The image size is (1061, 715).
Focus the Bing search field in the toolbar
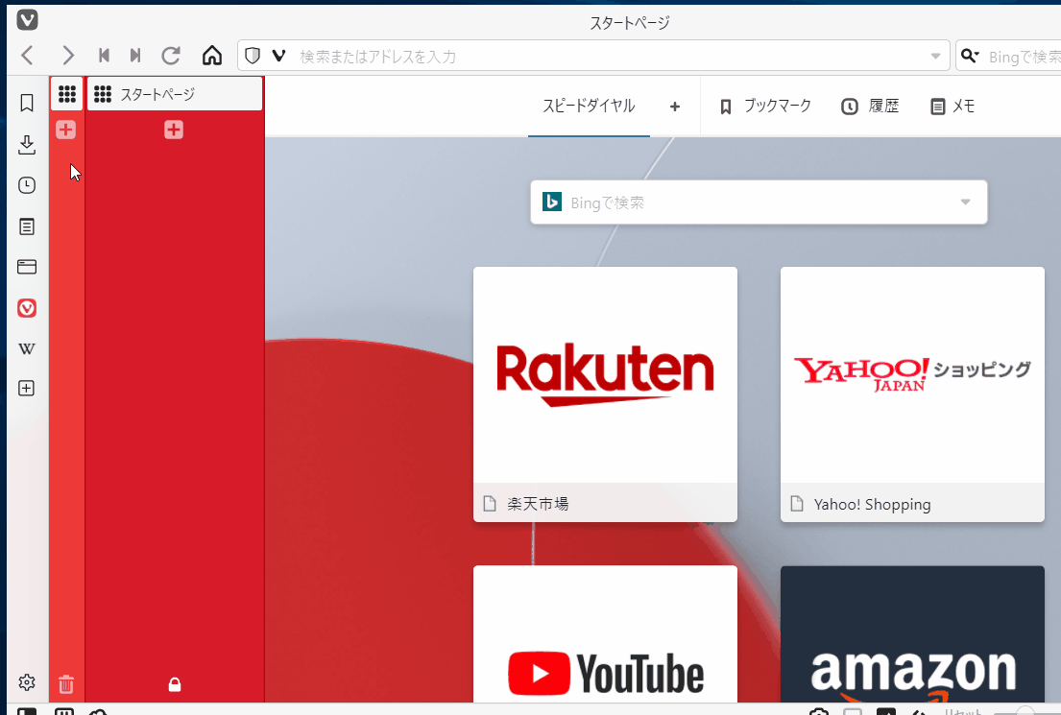point(1024,57)
